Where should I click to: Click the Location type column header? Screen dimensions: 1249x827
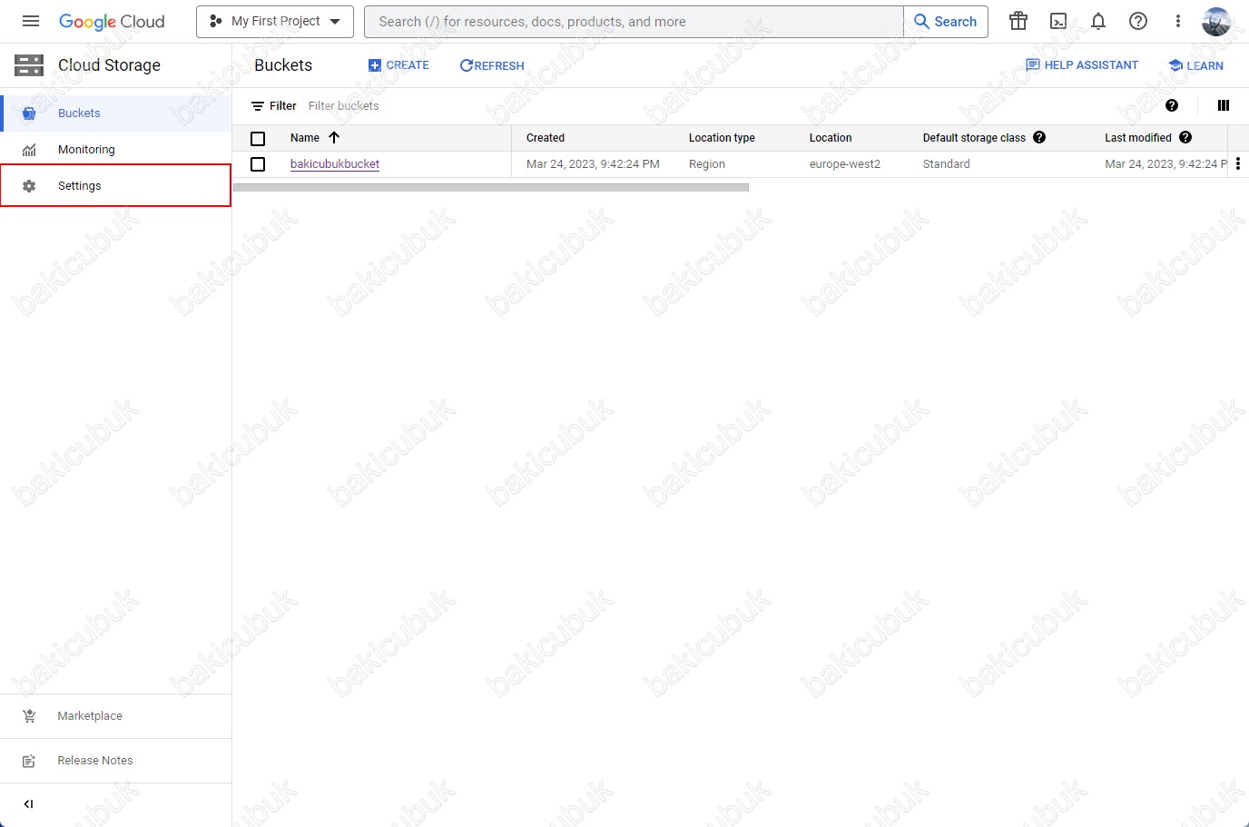[722, 138]
